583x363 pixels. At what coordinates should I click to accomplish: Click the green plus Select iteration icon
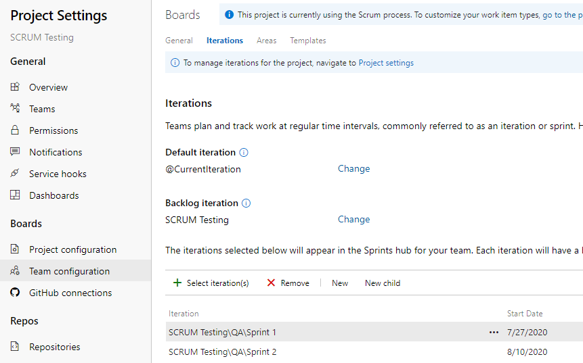click(x=177, y=283)
